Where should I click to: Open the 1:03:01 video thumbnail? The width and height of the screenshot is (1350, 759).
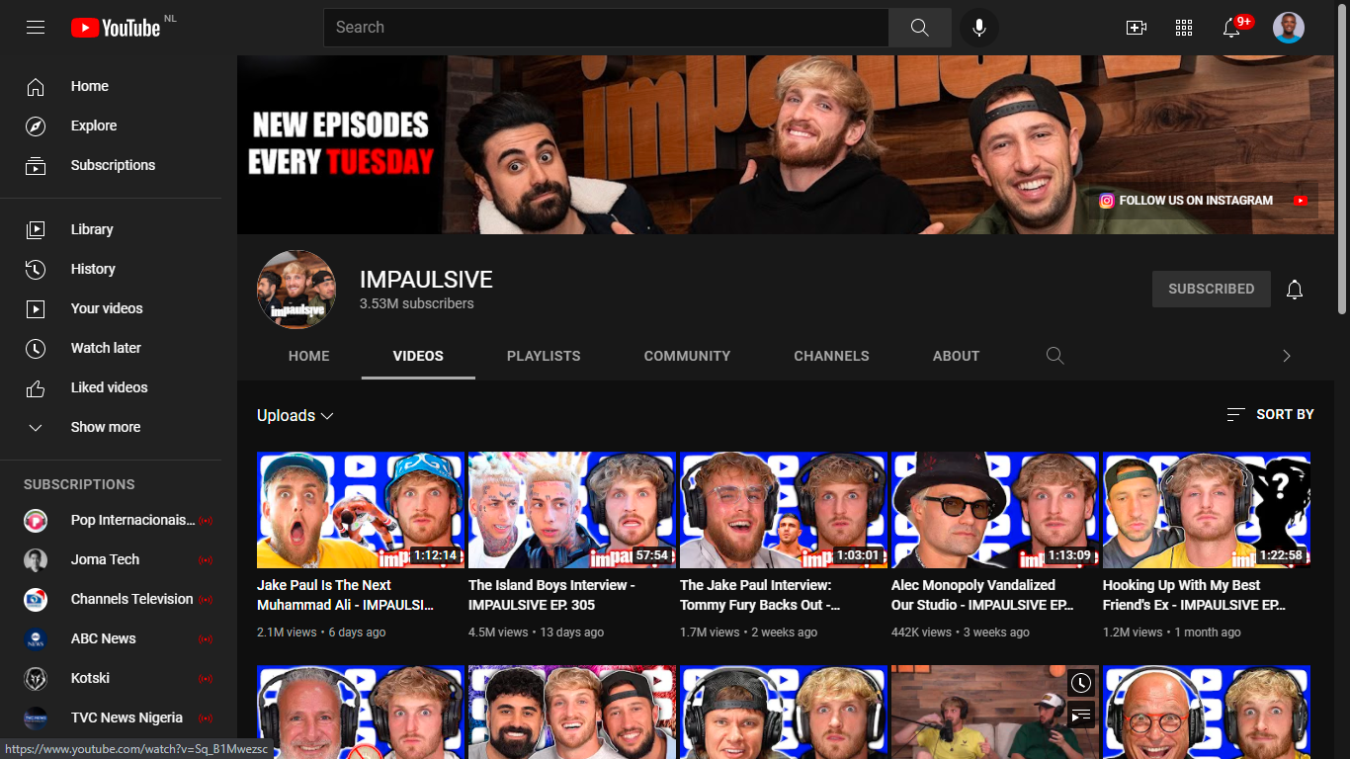pyautogui.click(x=784, y=510)
